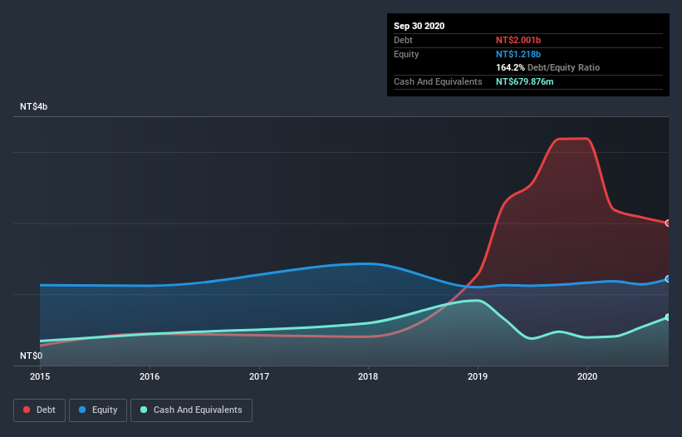
Task: Click the NT$2.001b debt value
Action: (x=518, y=40)
